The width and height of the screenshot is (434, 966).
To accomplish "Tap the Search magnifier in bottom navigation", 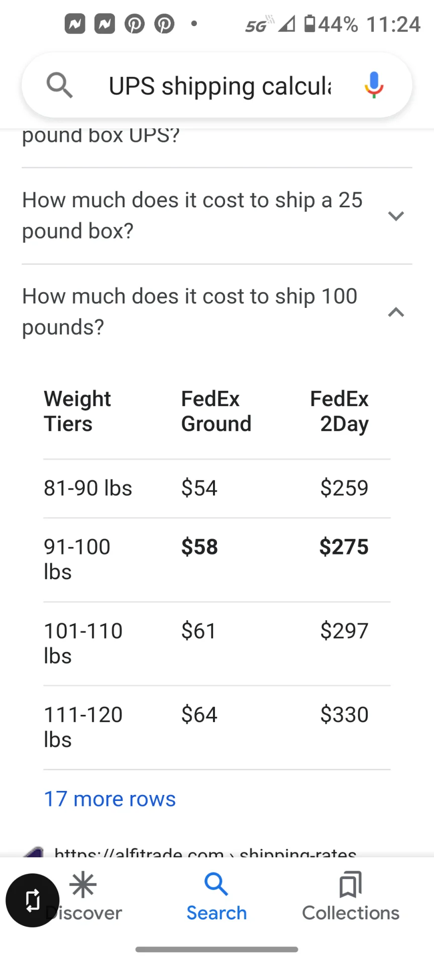I will click(x=216, y=884).
